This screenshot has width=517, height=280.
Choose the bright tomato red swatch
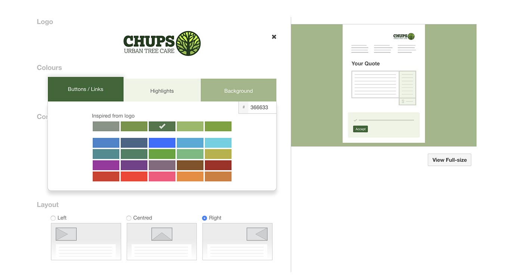coord(134,177)
